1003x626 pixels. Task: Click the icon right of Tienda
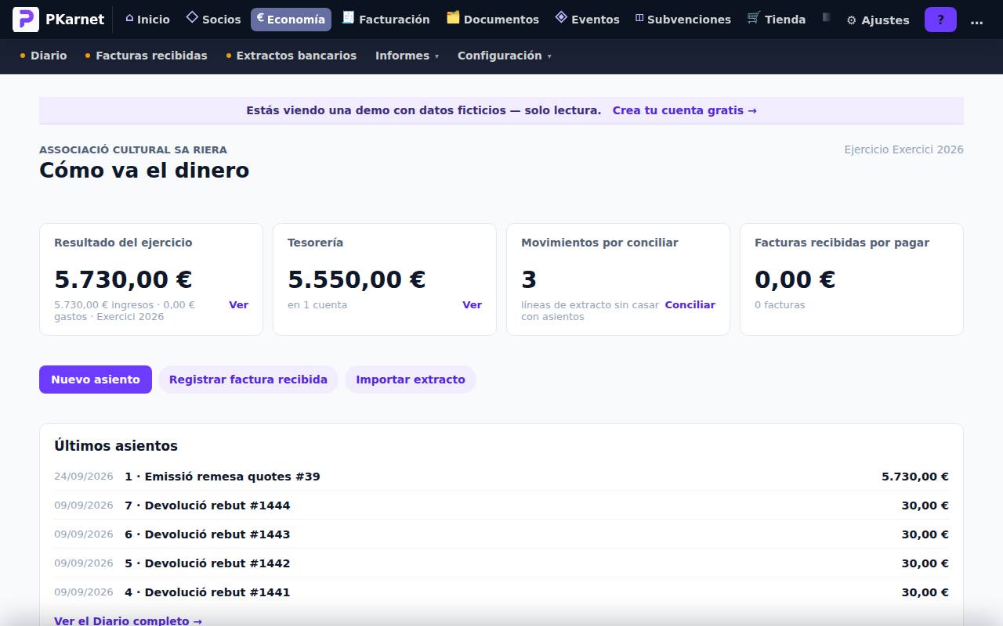[826, 17]
